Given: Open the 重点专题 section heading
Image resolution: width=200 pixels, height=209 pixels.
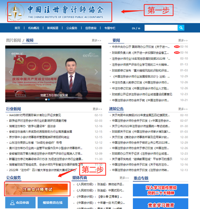Looking at the screenshot, I should [141, 178].
